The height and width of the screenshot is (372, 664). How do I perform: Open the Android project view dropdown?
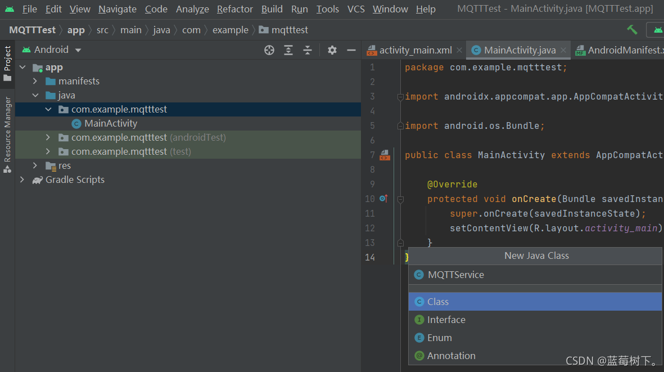click(52, 50)
